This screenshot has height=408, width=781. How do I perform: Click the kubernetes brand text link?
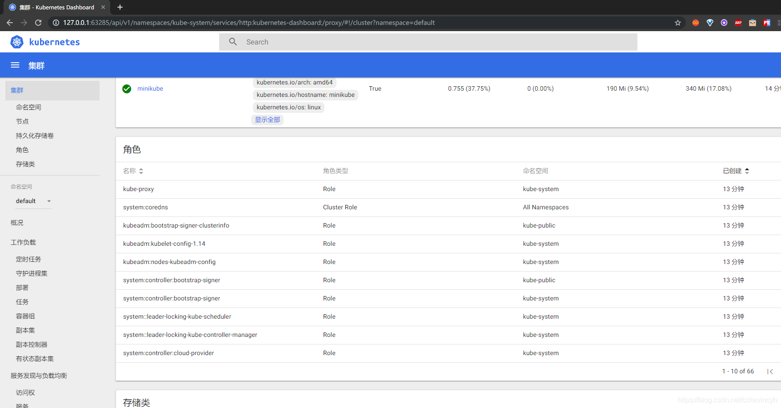point(54,42)
